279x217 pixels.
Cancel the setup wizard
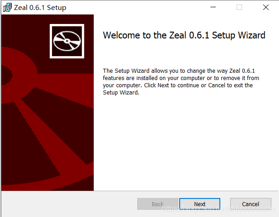click(251, 204)
